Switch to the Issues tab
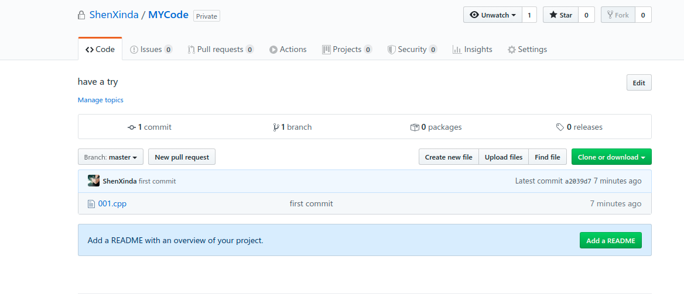The width and height of the screenshot is (684, 294). point(151,50)
